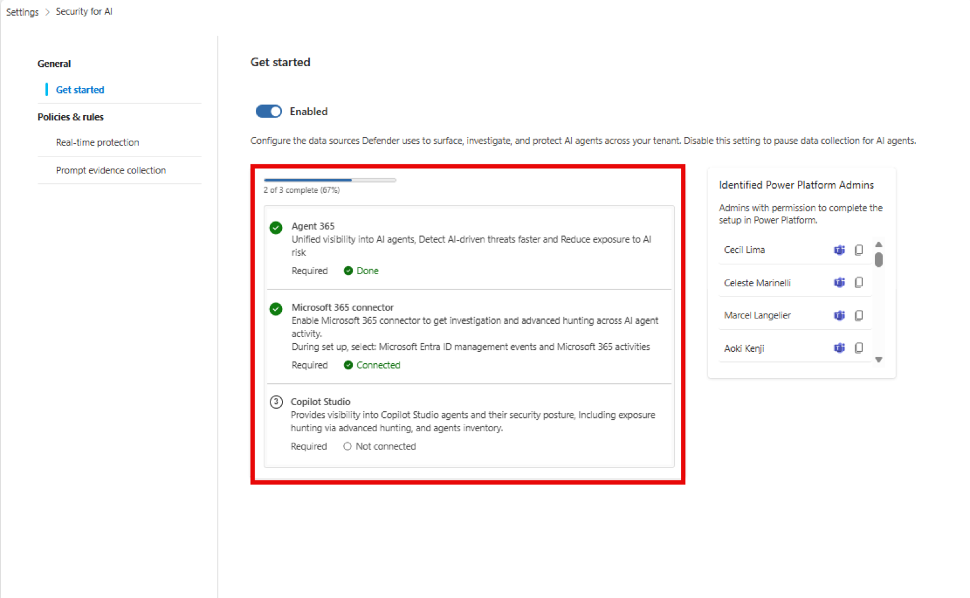Click the breadcrumb chevron separator
970x598 pixels.
point(47,12)
